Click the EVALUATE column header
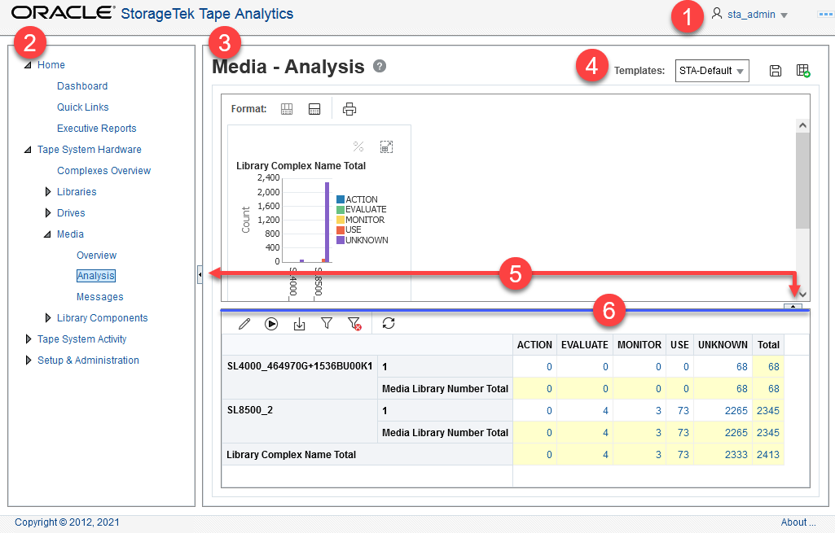835x533 pixels. click(x=585, y=345)
